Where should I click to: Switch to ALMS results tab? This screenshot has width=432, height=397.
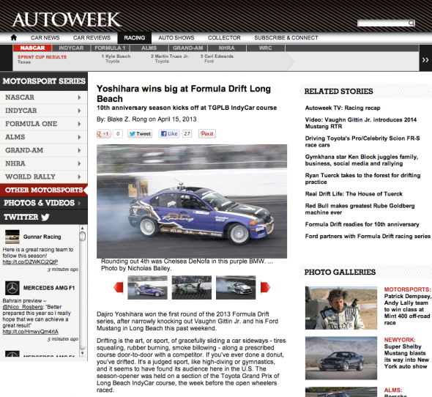[149, 48]
